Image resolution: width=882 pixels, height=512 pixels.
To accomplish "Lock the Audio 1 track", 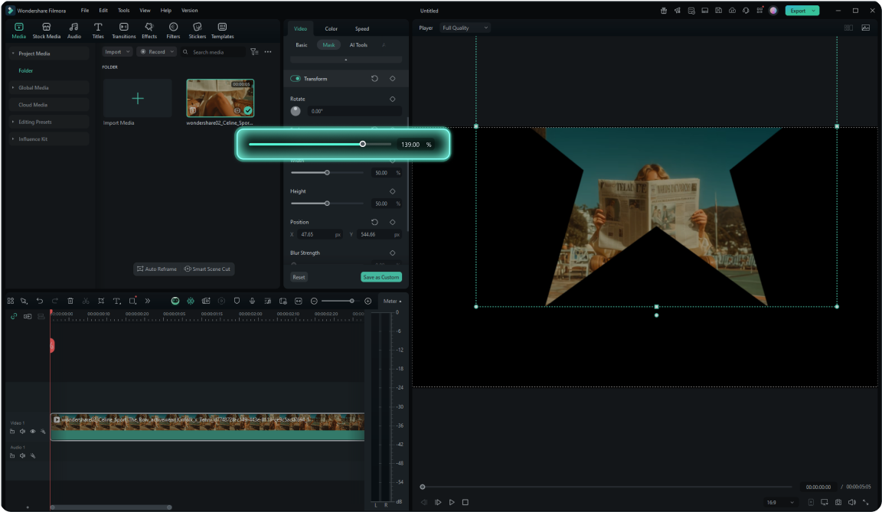I will tap(11, 456).
